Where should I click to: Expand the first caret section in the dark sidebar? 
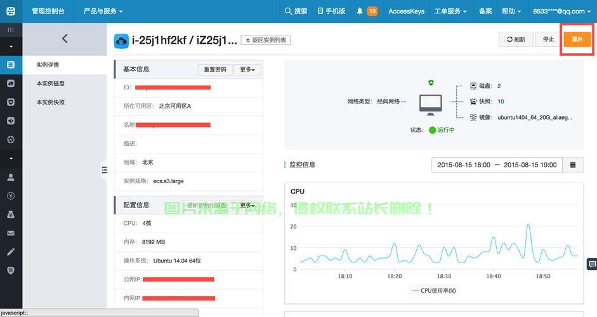coord(11,46)
